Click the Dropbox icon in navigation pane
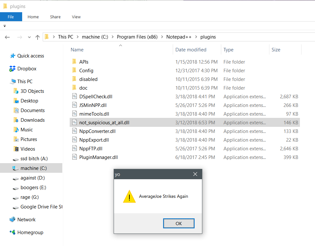 (13, 69)
